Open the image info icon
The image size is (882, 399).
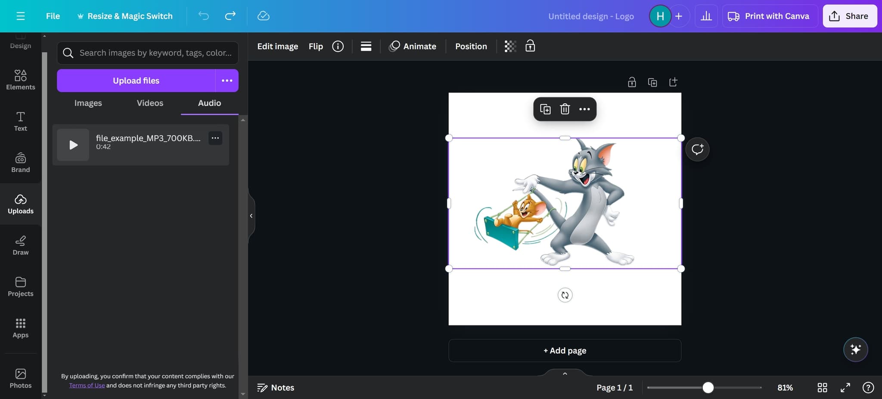338,46
